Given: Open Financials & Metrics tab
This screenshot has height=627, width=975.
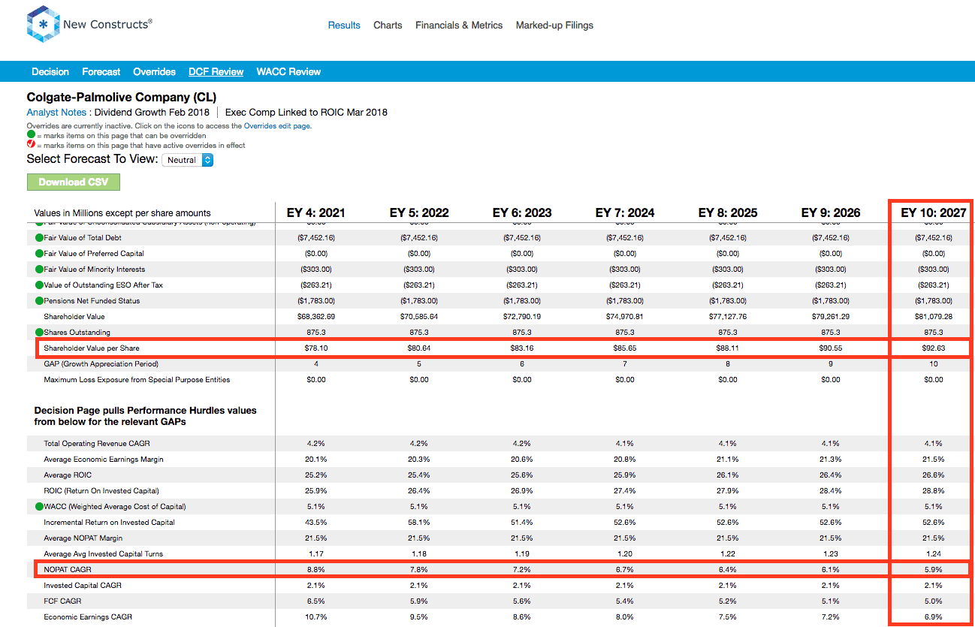Looking at the screenshot, I should (459, 25).
